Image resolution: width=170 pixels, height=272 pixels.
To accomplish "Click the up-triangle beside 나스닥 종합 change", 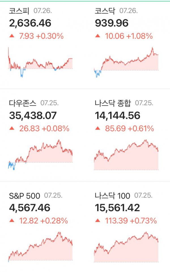I will tap(98, 128).
